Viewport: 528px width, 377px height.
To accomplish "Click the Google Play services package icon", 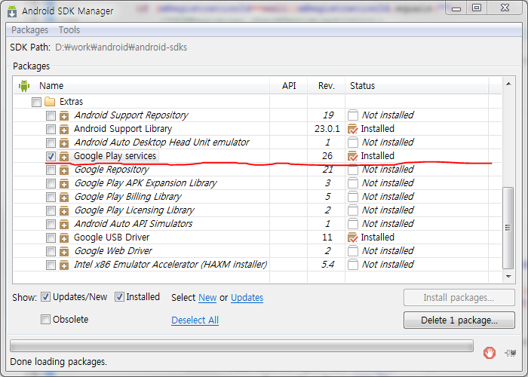I will tap(64, 156).
